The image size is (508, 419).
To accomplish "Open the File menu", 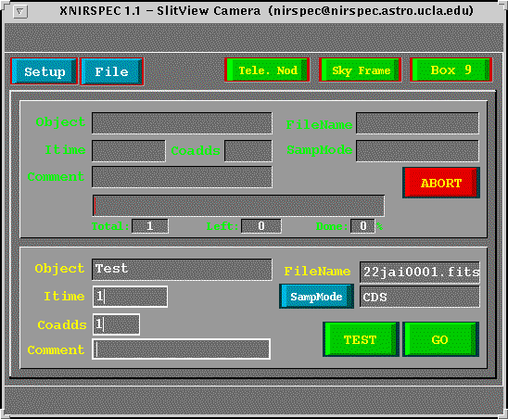I will tap(112, 71).
